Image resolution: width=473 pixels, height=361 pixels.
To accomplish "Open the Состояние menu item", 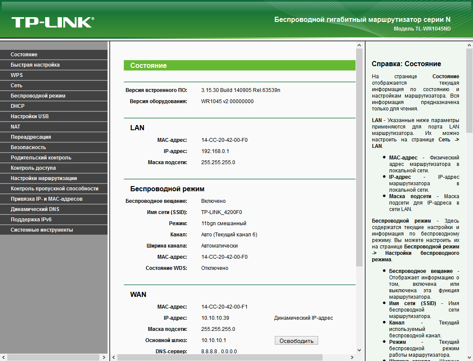I will (x=54, y=55).
